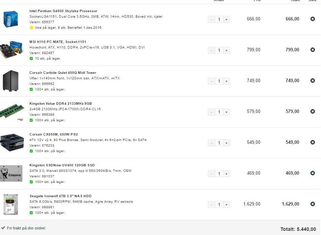Click the Corsair Carbide case thumbnail
This screenshot has width=321, height=235.
pos(10,81)
